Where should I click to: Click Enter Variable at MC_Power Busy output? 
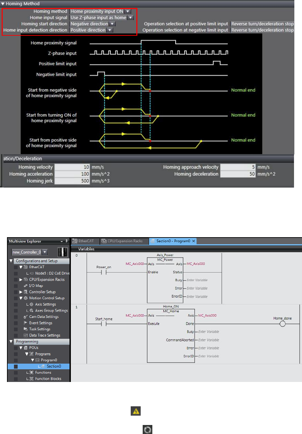click(x=197, y=280)
